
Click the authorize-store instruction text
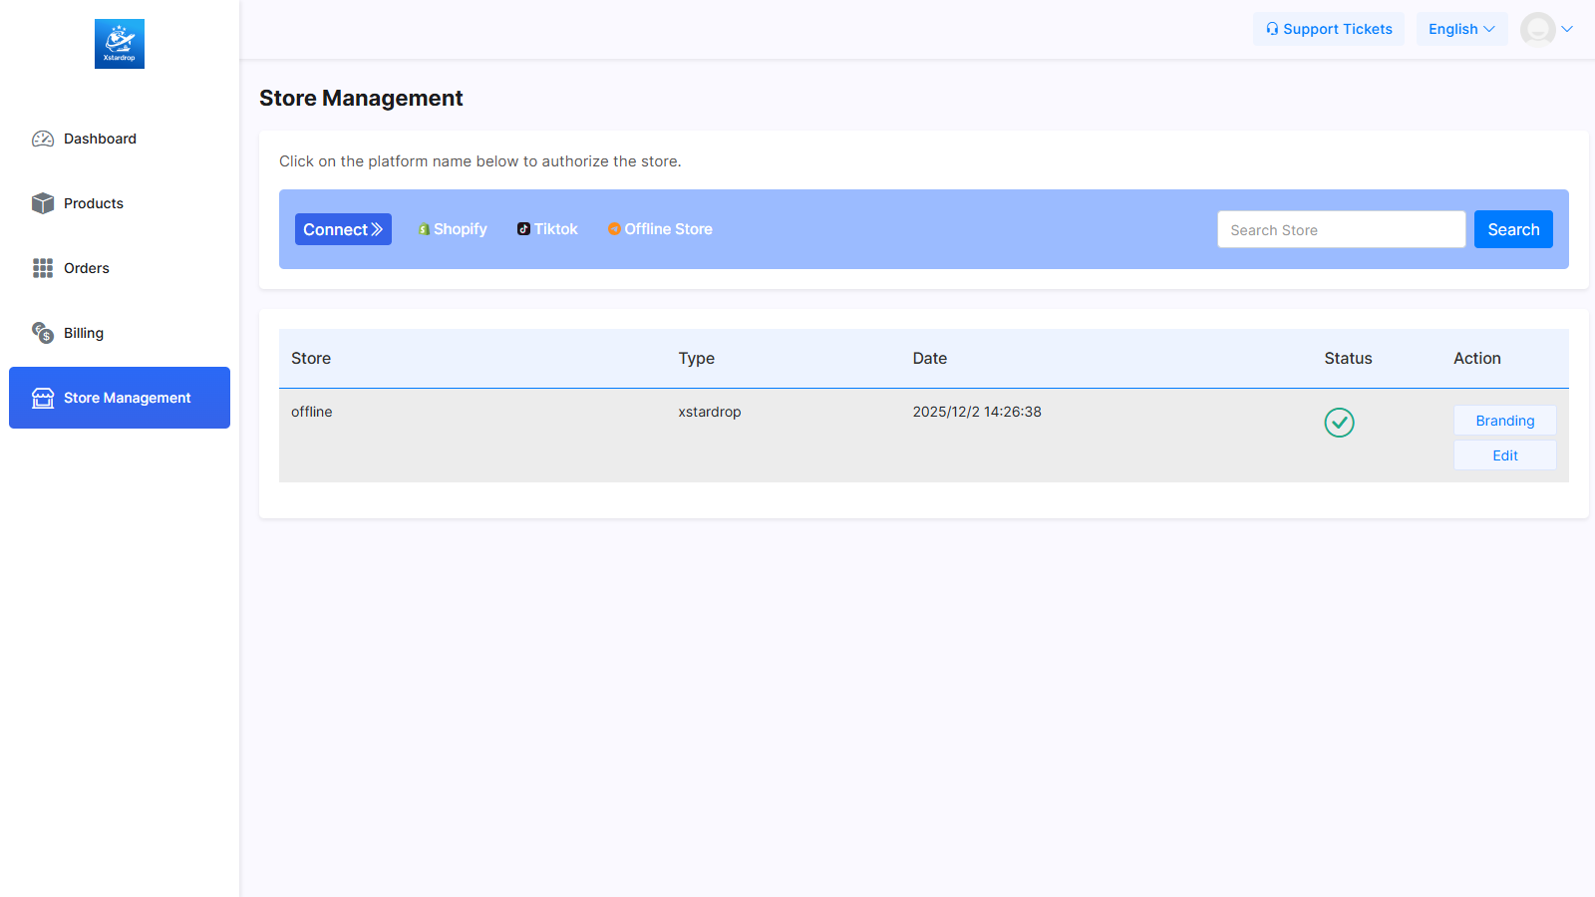pos(480,161)
